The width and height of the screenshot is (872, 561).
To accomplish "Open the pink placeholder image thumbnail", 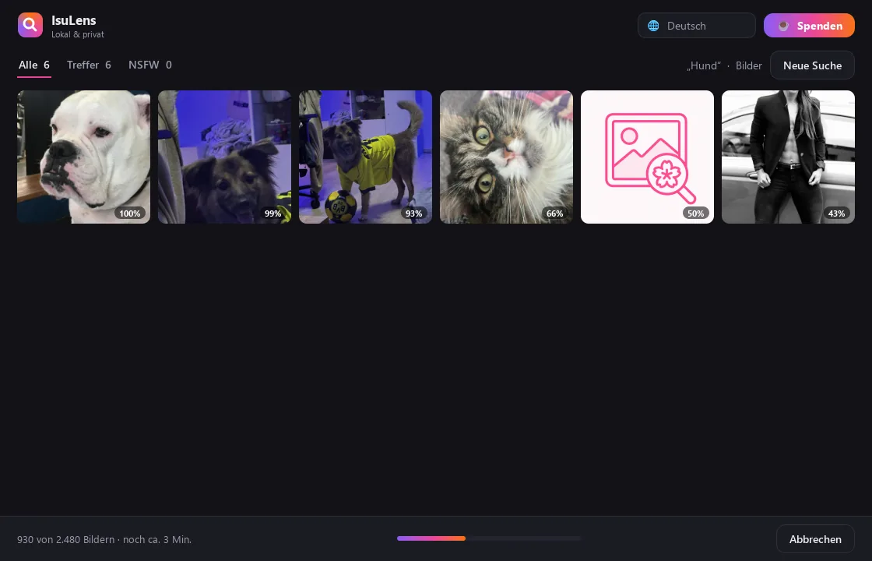I will coord(647,157).
